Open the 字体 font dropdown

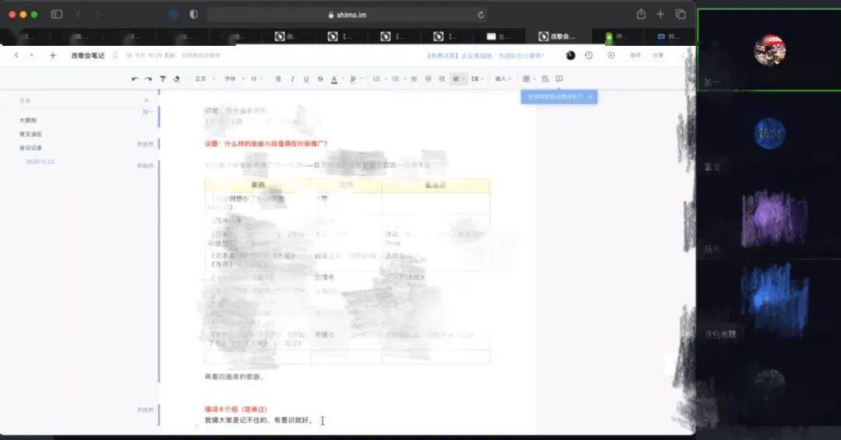click(x=231, y=79)
